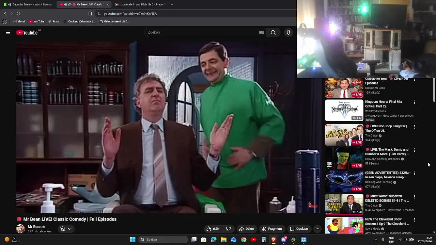Screen dimensions: 436x245
Task: Open Non-Stop Laughter The Office thumbnail
Action: [x=344, y=135]
